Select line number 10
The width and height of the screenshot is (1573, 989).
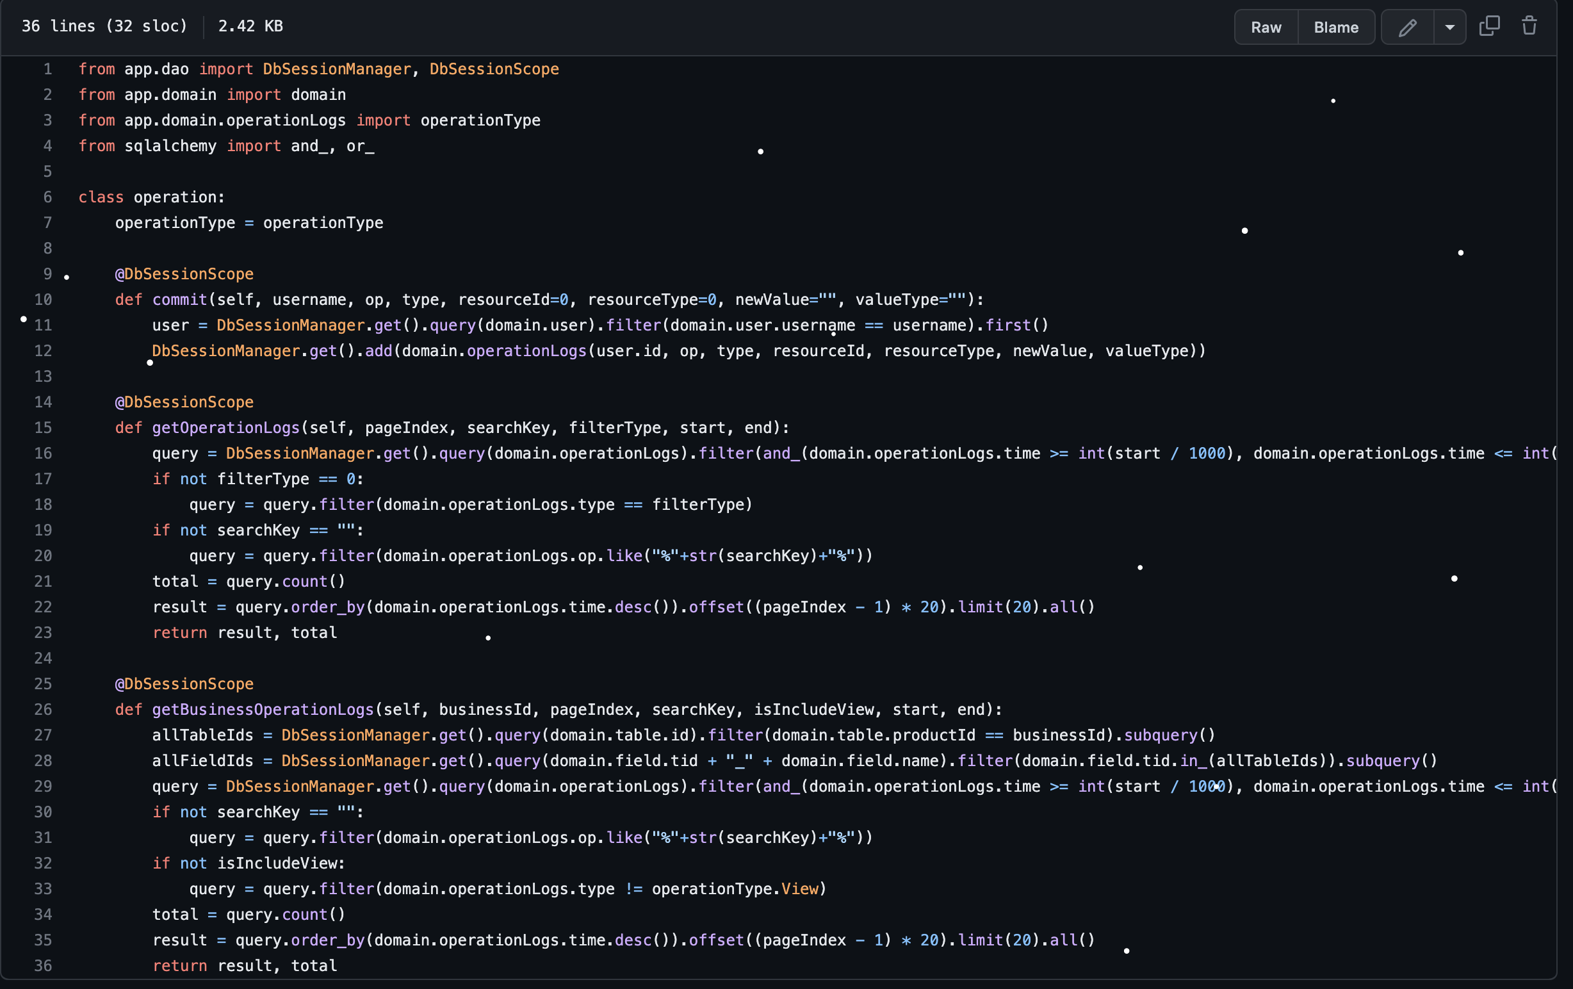(x=43, y=300)
